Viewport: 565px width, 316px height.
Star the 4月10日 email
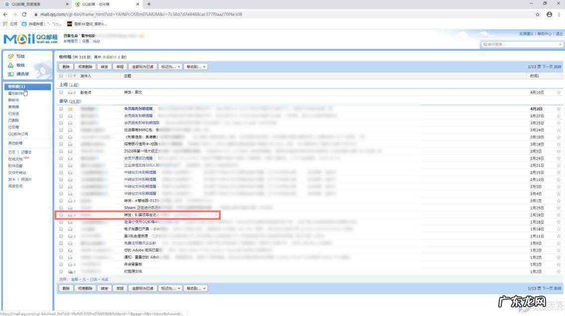[x=559, y=92]
